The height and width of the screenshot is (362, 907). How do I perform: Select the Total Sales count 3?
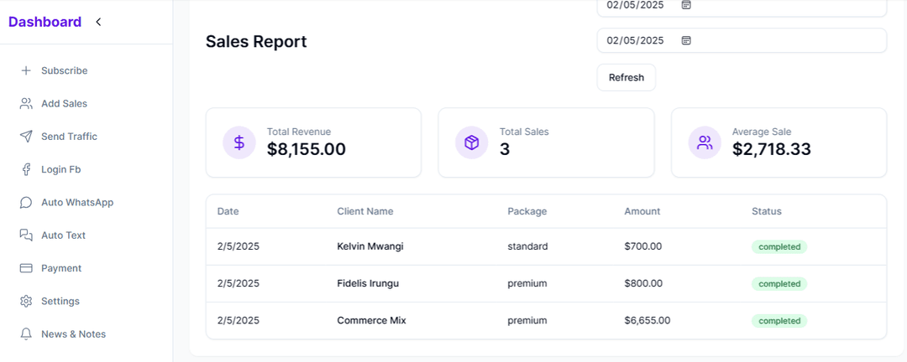pyautogui.click(x=505, y=149)
